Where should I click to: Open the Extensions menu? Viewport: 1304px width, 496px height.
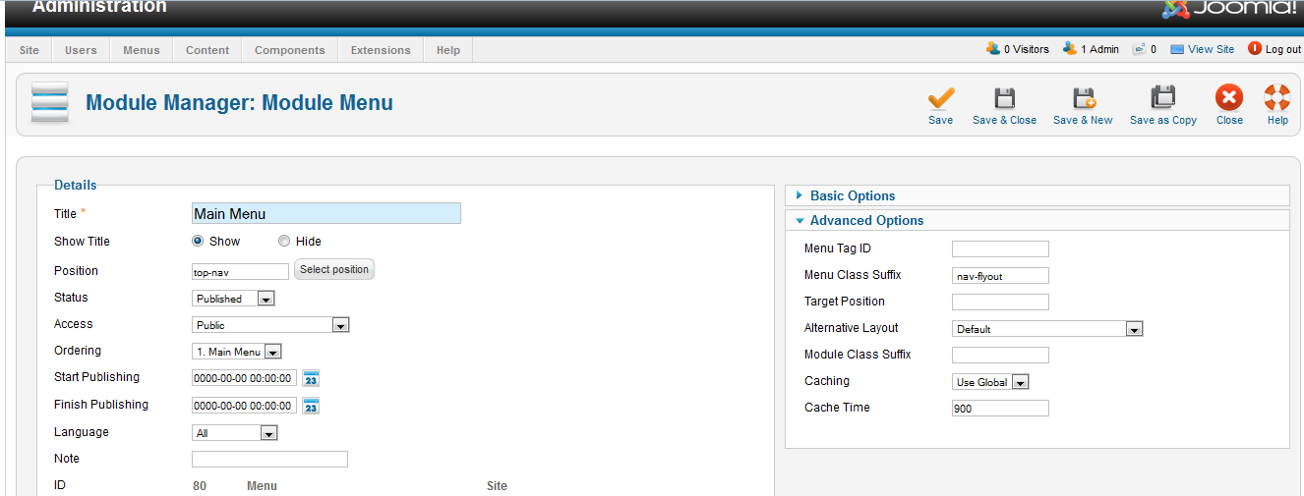coord(381,50)
